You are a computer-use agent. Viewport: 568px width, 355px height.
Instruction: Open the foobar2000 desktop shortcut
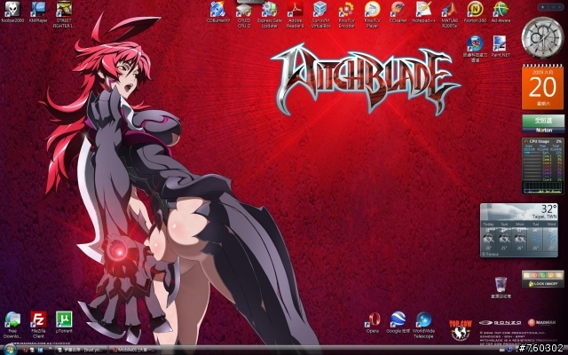tap(12, 12)
